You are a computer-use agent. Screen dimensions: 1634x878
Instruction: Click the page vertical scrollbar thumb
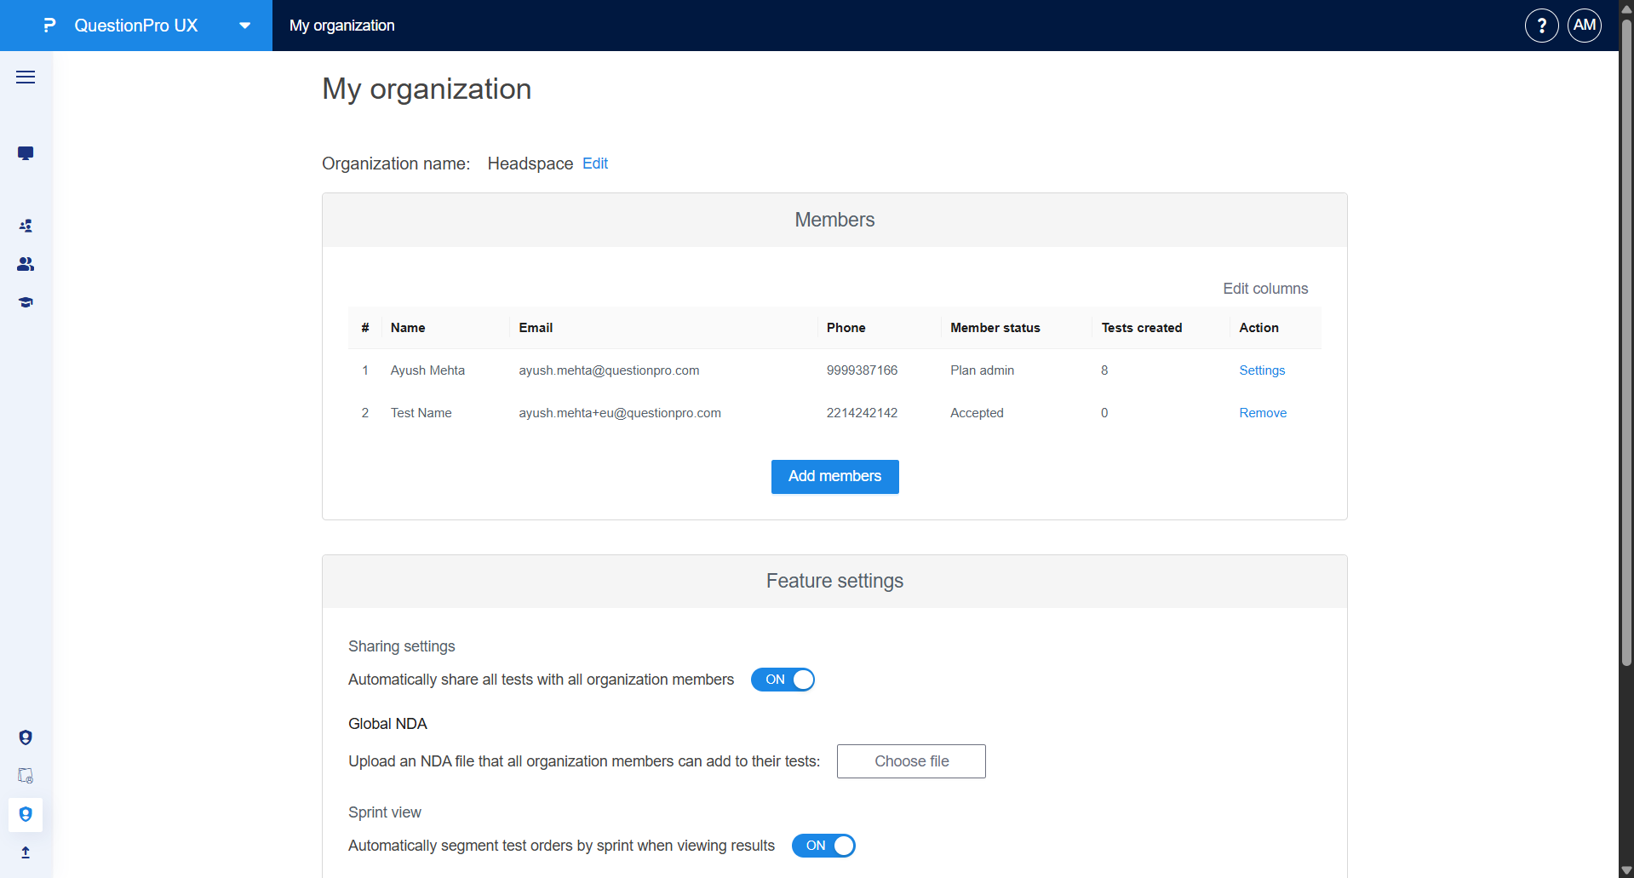(1626, 342)
